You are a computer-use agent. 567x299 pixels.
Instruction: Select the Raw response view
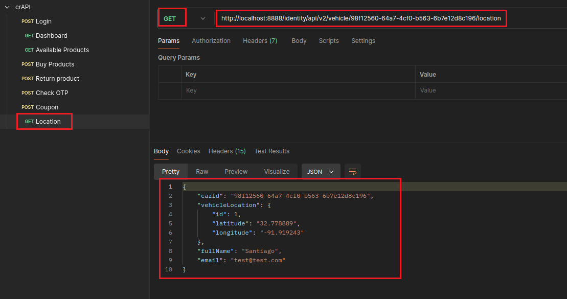[x=202, y=172]
